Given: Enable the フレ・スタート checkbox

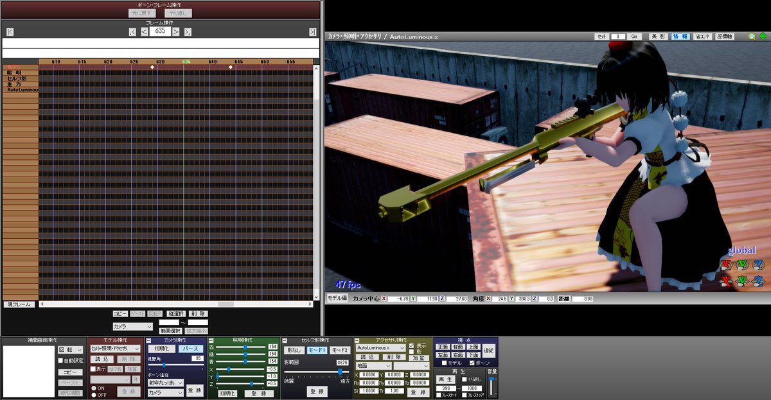Looking at the screenshot, I should pyautogui.click(x=438, y=395).
